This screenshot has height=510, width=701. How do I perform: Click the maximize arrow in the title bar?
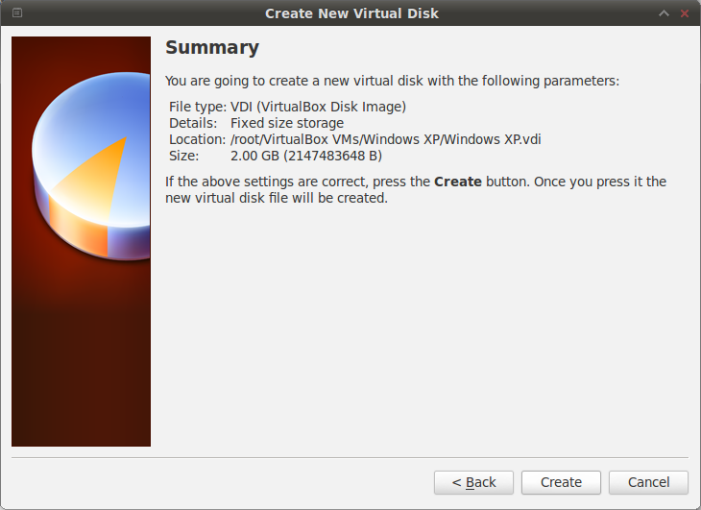pos(664,13)
